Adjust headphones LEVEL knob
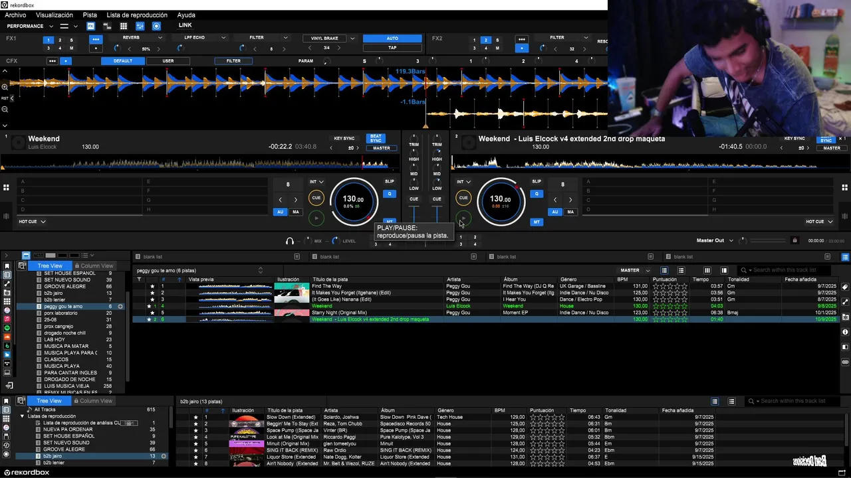 click(335, 241)
